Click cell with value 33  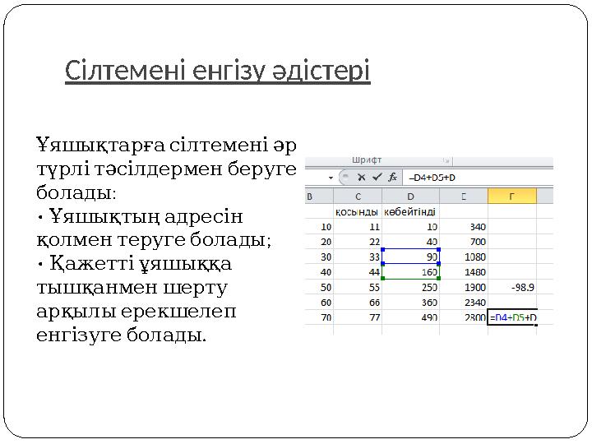tap(358, 257)
